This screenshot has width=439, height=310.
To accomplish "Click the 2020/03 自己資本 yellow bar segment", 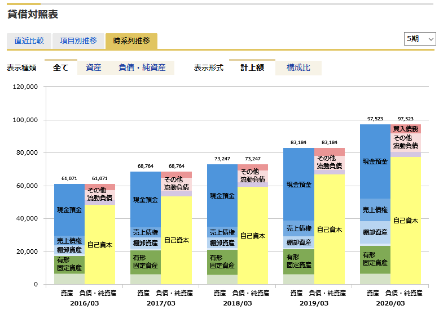I will click(406, 221).
